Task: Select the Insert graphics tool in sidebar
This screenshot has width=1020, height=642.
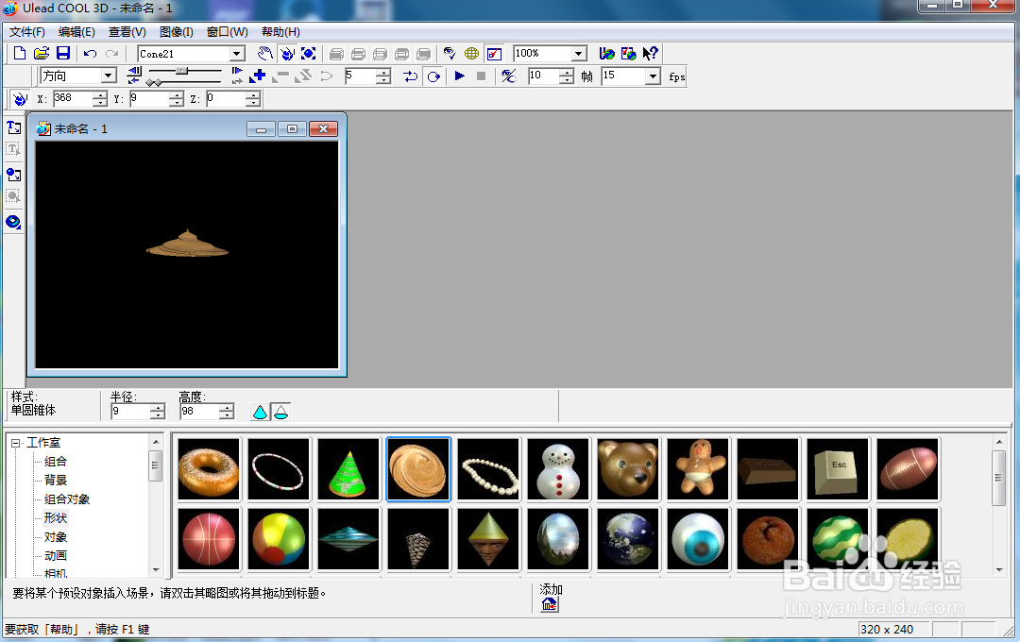Action: point(13,175)
